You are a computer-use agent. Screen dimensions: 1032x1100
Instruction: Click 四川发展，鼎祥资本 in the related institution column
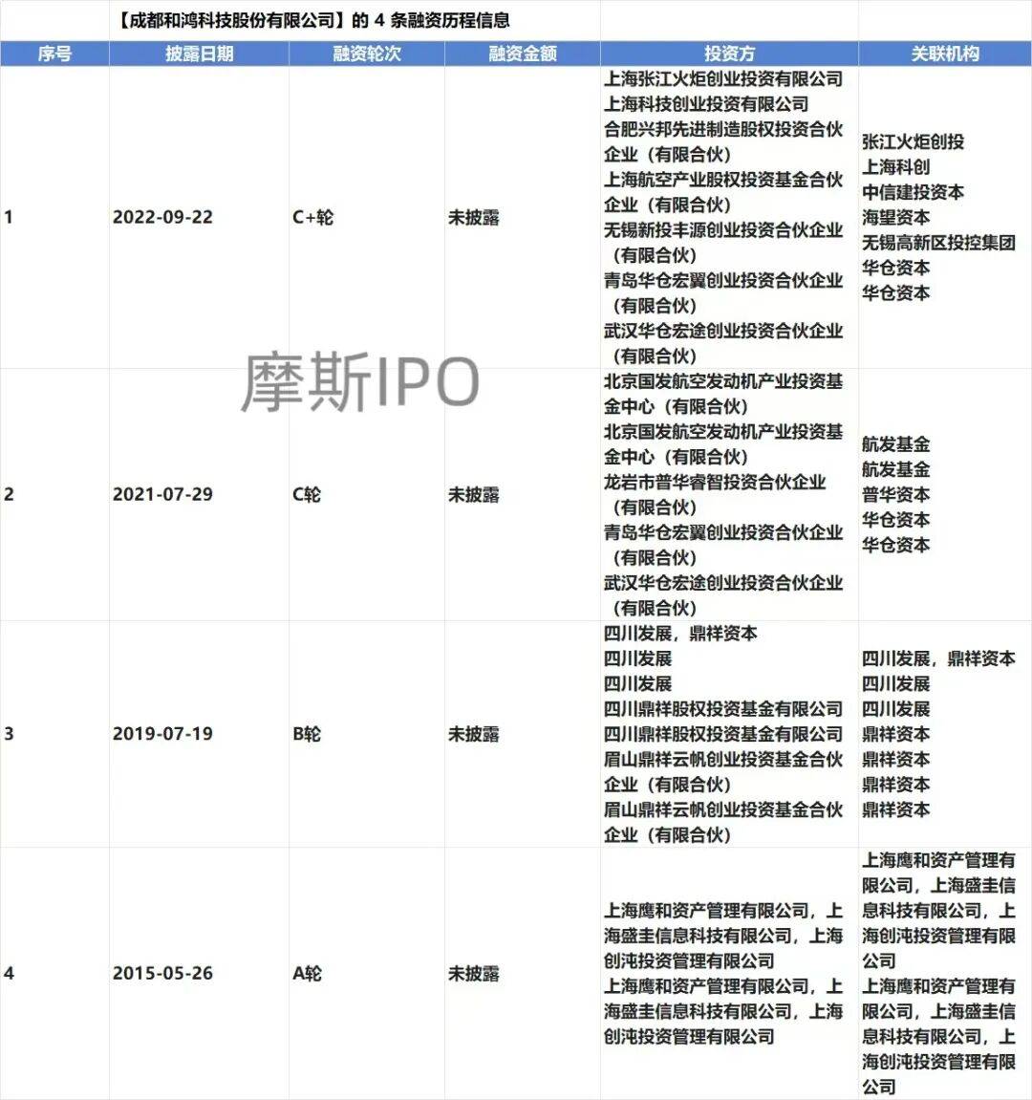click(x=938, y=658)
